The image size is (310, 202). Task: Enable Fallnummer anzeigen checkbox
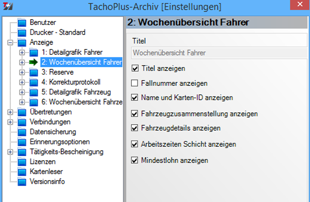point(135,83)
